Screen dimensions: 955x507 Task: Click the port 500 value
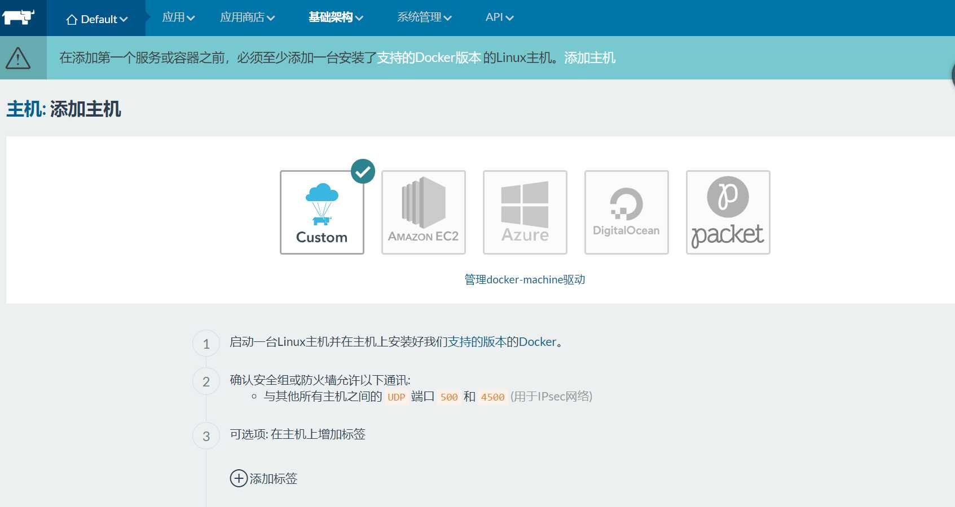pyautogui.click(x=449, y=397)
